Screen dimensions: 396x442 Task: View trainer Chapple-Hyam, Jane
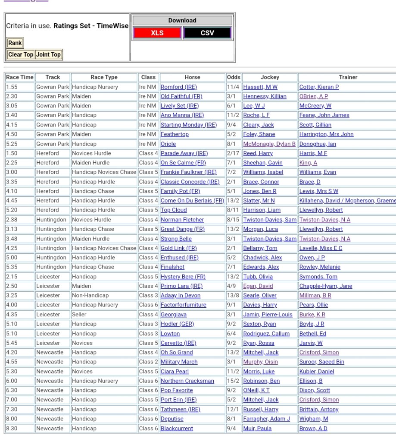pyautogui.click(x=324, y=286)
